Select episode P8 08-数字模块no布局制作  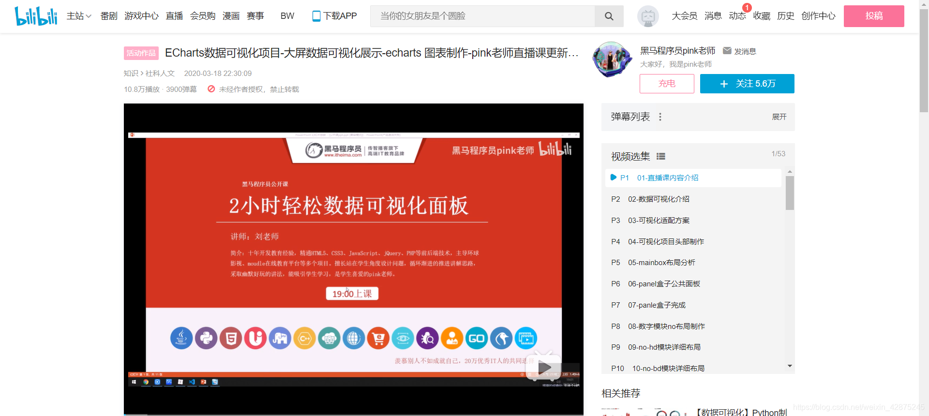693,326
